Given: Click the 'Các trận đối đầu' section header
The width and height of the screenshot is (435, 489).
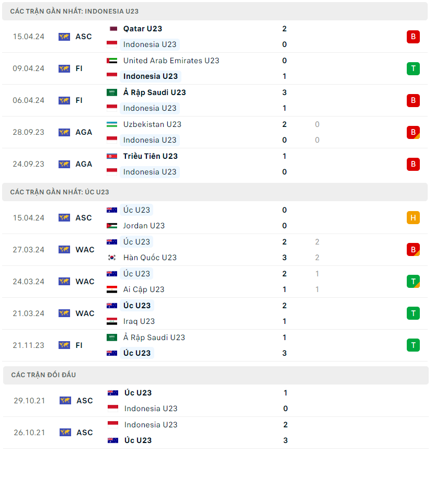Looking at the screenshot, I should 43,375.
